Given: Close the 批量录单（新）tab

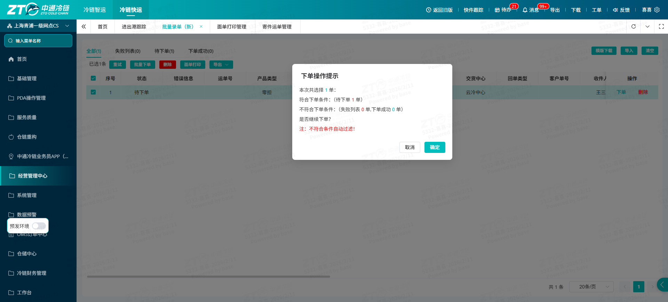Looking at the screenshot, I should click(x=201, y=26).
